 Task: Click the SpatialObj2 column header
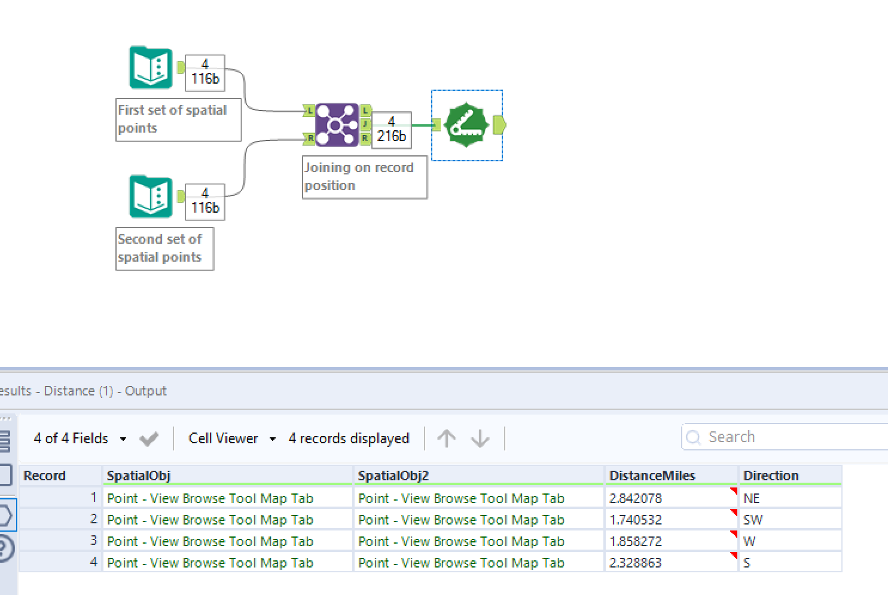tap(393, 476)
